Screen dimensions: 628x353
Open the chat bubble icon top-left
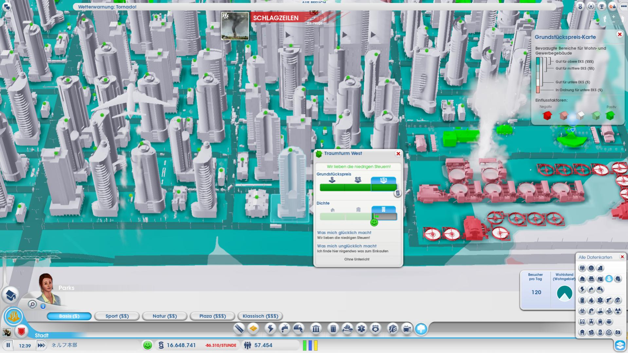(x=7, y=7)
